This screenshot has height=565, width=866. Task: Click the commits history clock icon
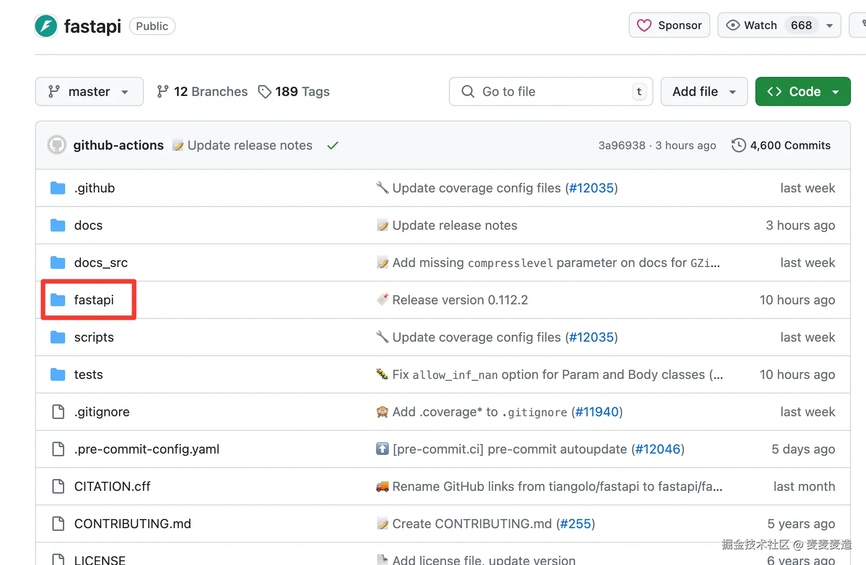pos(739,145)
